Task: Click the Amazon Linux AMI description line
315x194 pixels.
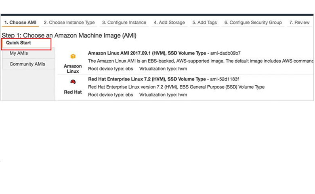Action: click(200, 61)
